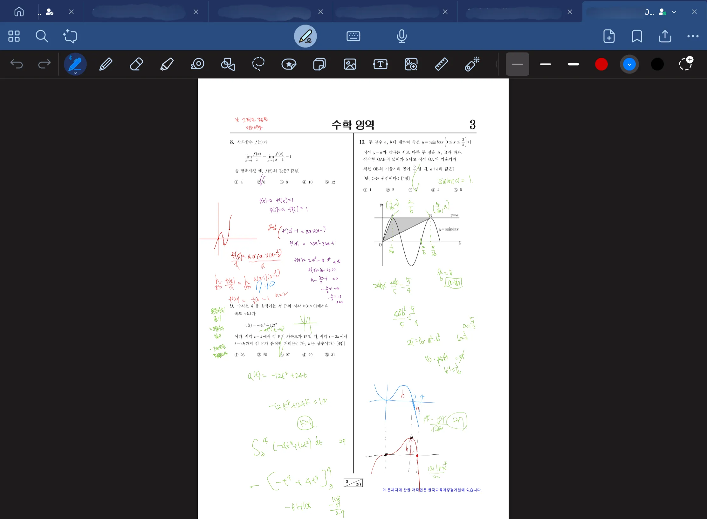Screen dimensions: 707x519
Task: Choose the thinnest stroke width
Action: point(518,64)
